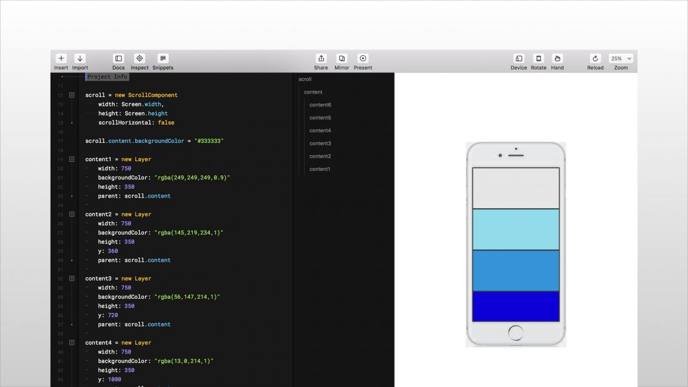Collapse the scroll code block fold

[x=72, y=95]
